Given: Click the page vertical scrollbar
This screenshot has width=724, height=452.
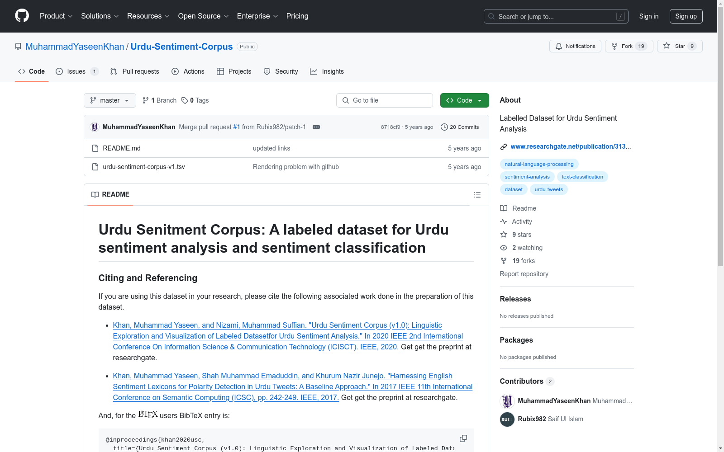Looking at the screenshot, I should [x=720, y=136].
